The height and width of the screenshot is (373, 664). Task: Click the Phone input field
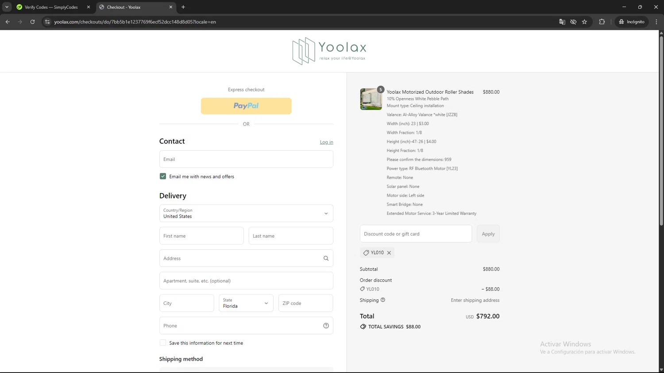(x=246, y=326)
